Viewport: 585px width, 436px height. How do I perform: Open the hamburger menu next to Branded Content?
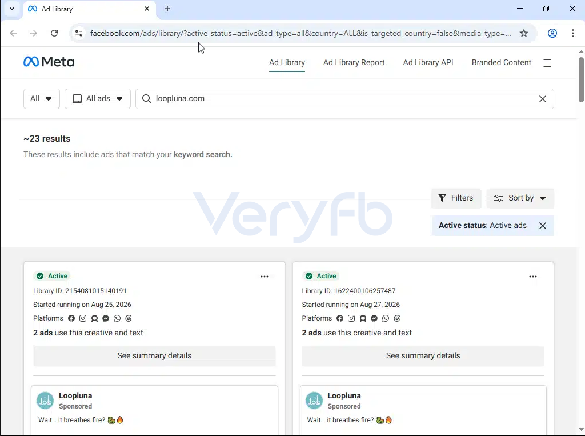pos(547,63)
